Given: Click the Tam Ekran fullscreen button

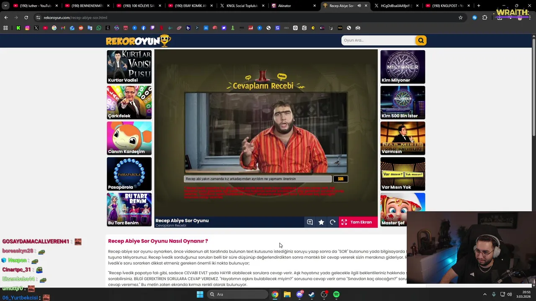Looking at the screenshot, I should [358, 222].
